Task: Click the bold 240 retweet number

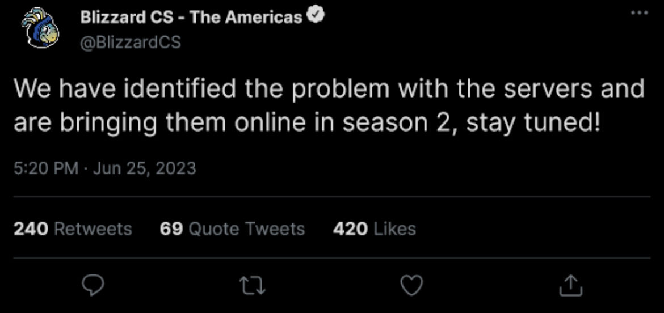Action: [x=30, y=229]
